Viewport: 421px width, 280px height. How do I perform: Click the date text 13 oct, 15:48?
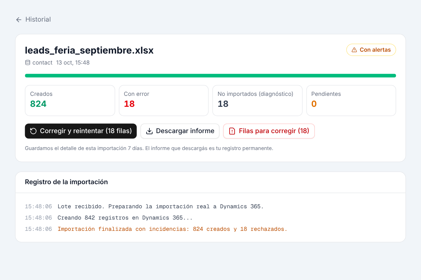pos(73,63)
